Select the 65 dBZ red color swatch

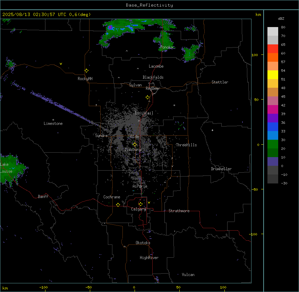coord(273,49)
